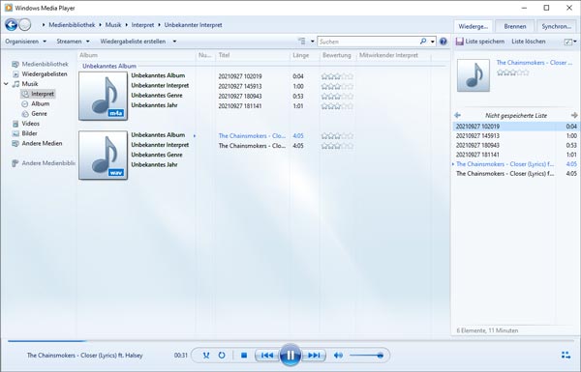Select the wav album artwork thumbnail

103,156
